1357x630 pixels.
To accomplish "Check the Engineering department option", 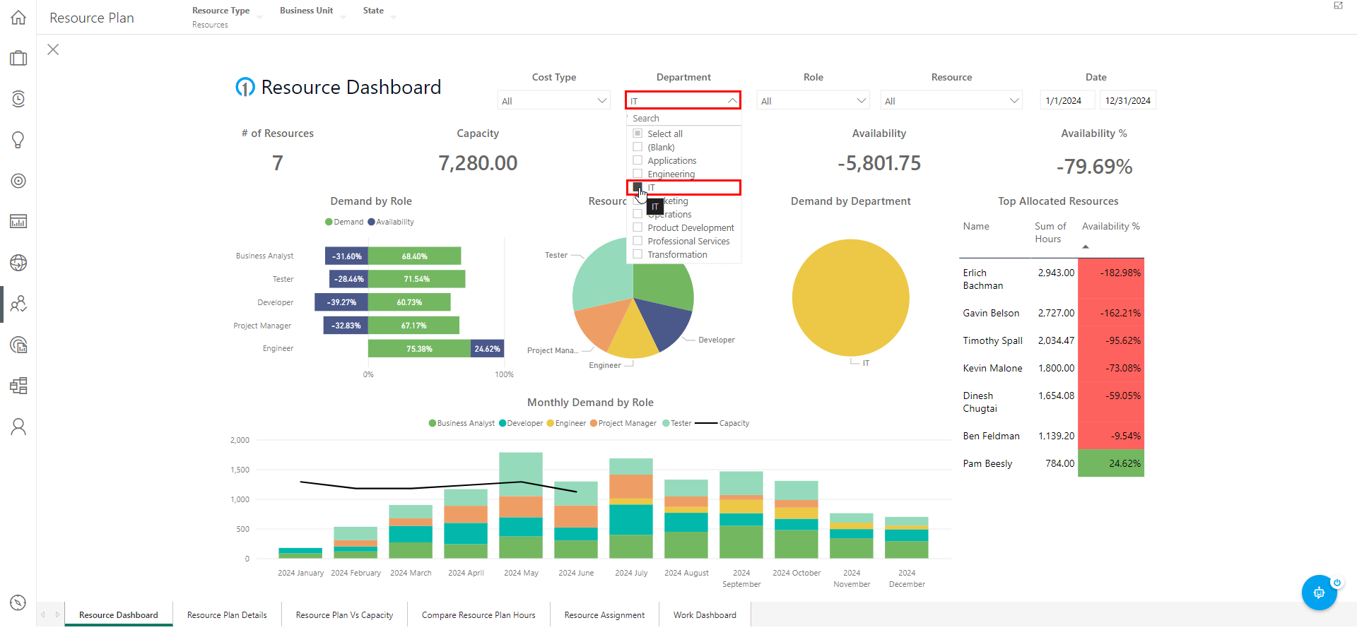I will (638, 174).
